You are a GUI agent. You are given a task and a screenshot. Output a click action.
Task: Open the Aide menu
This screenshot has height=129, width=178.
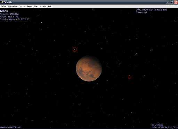click(49, 6)
